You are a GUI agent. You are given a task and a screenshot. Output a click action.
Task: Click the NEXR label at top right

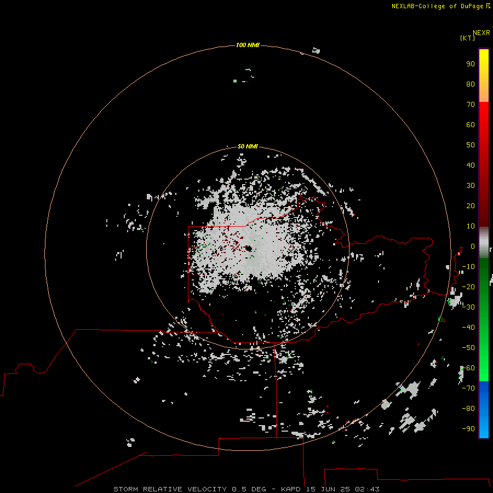(481, 33)
